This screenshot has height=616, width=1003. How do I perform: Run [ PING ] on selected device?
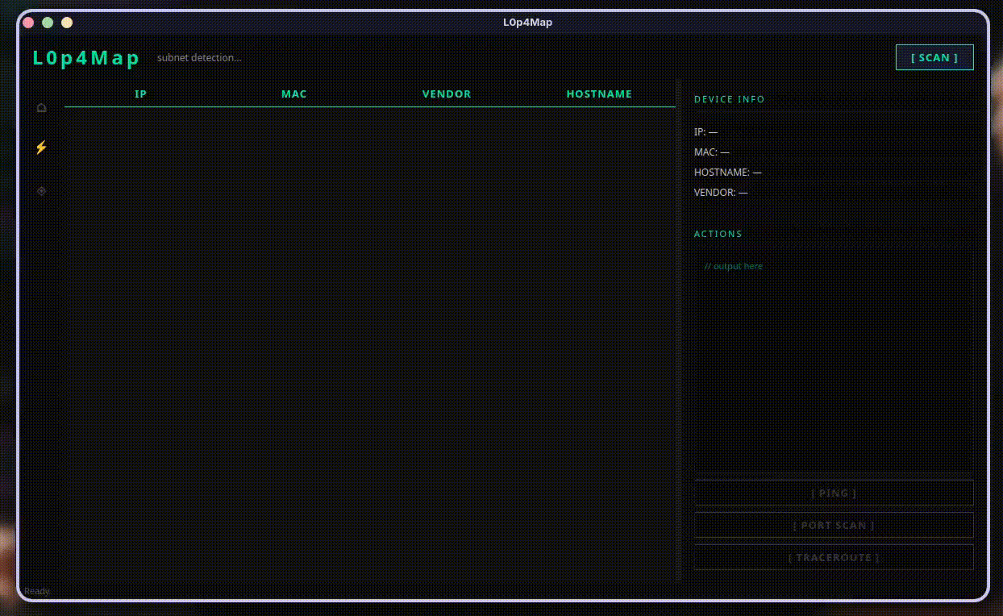point(834,493)
